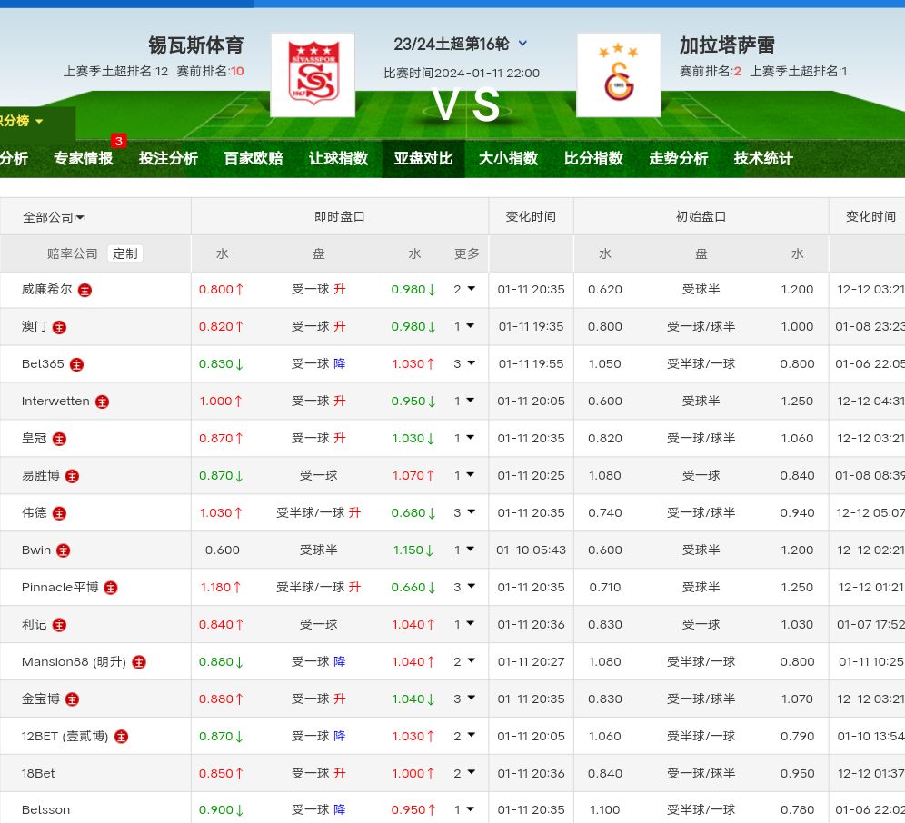Click the 主 badge beside Bet365

(77, 364)
